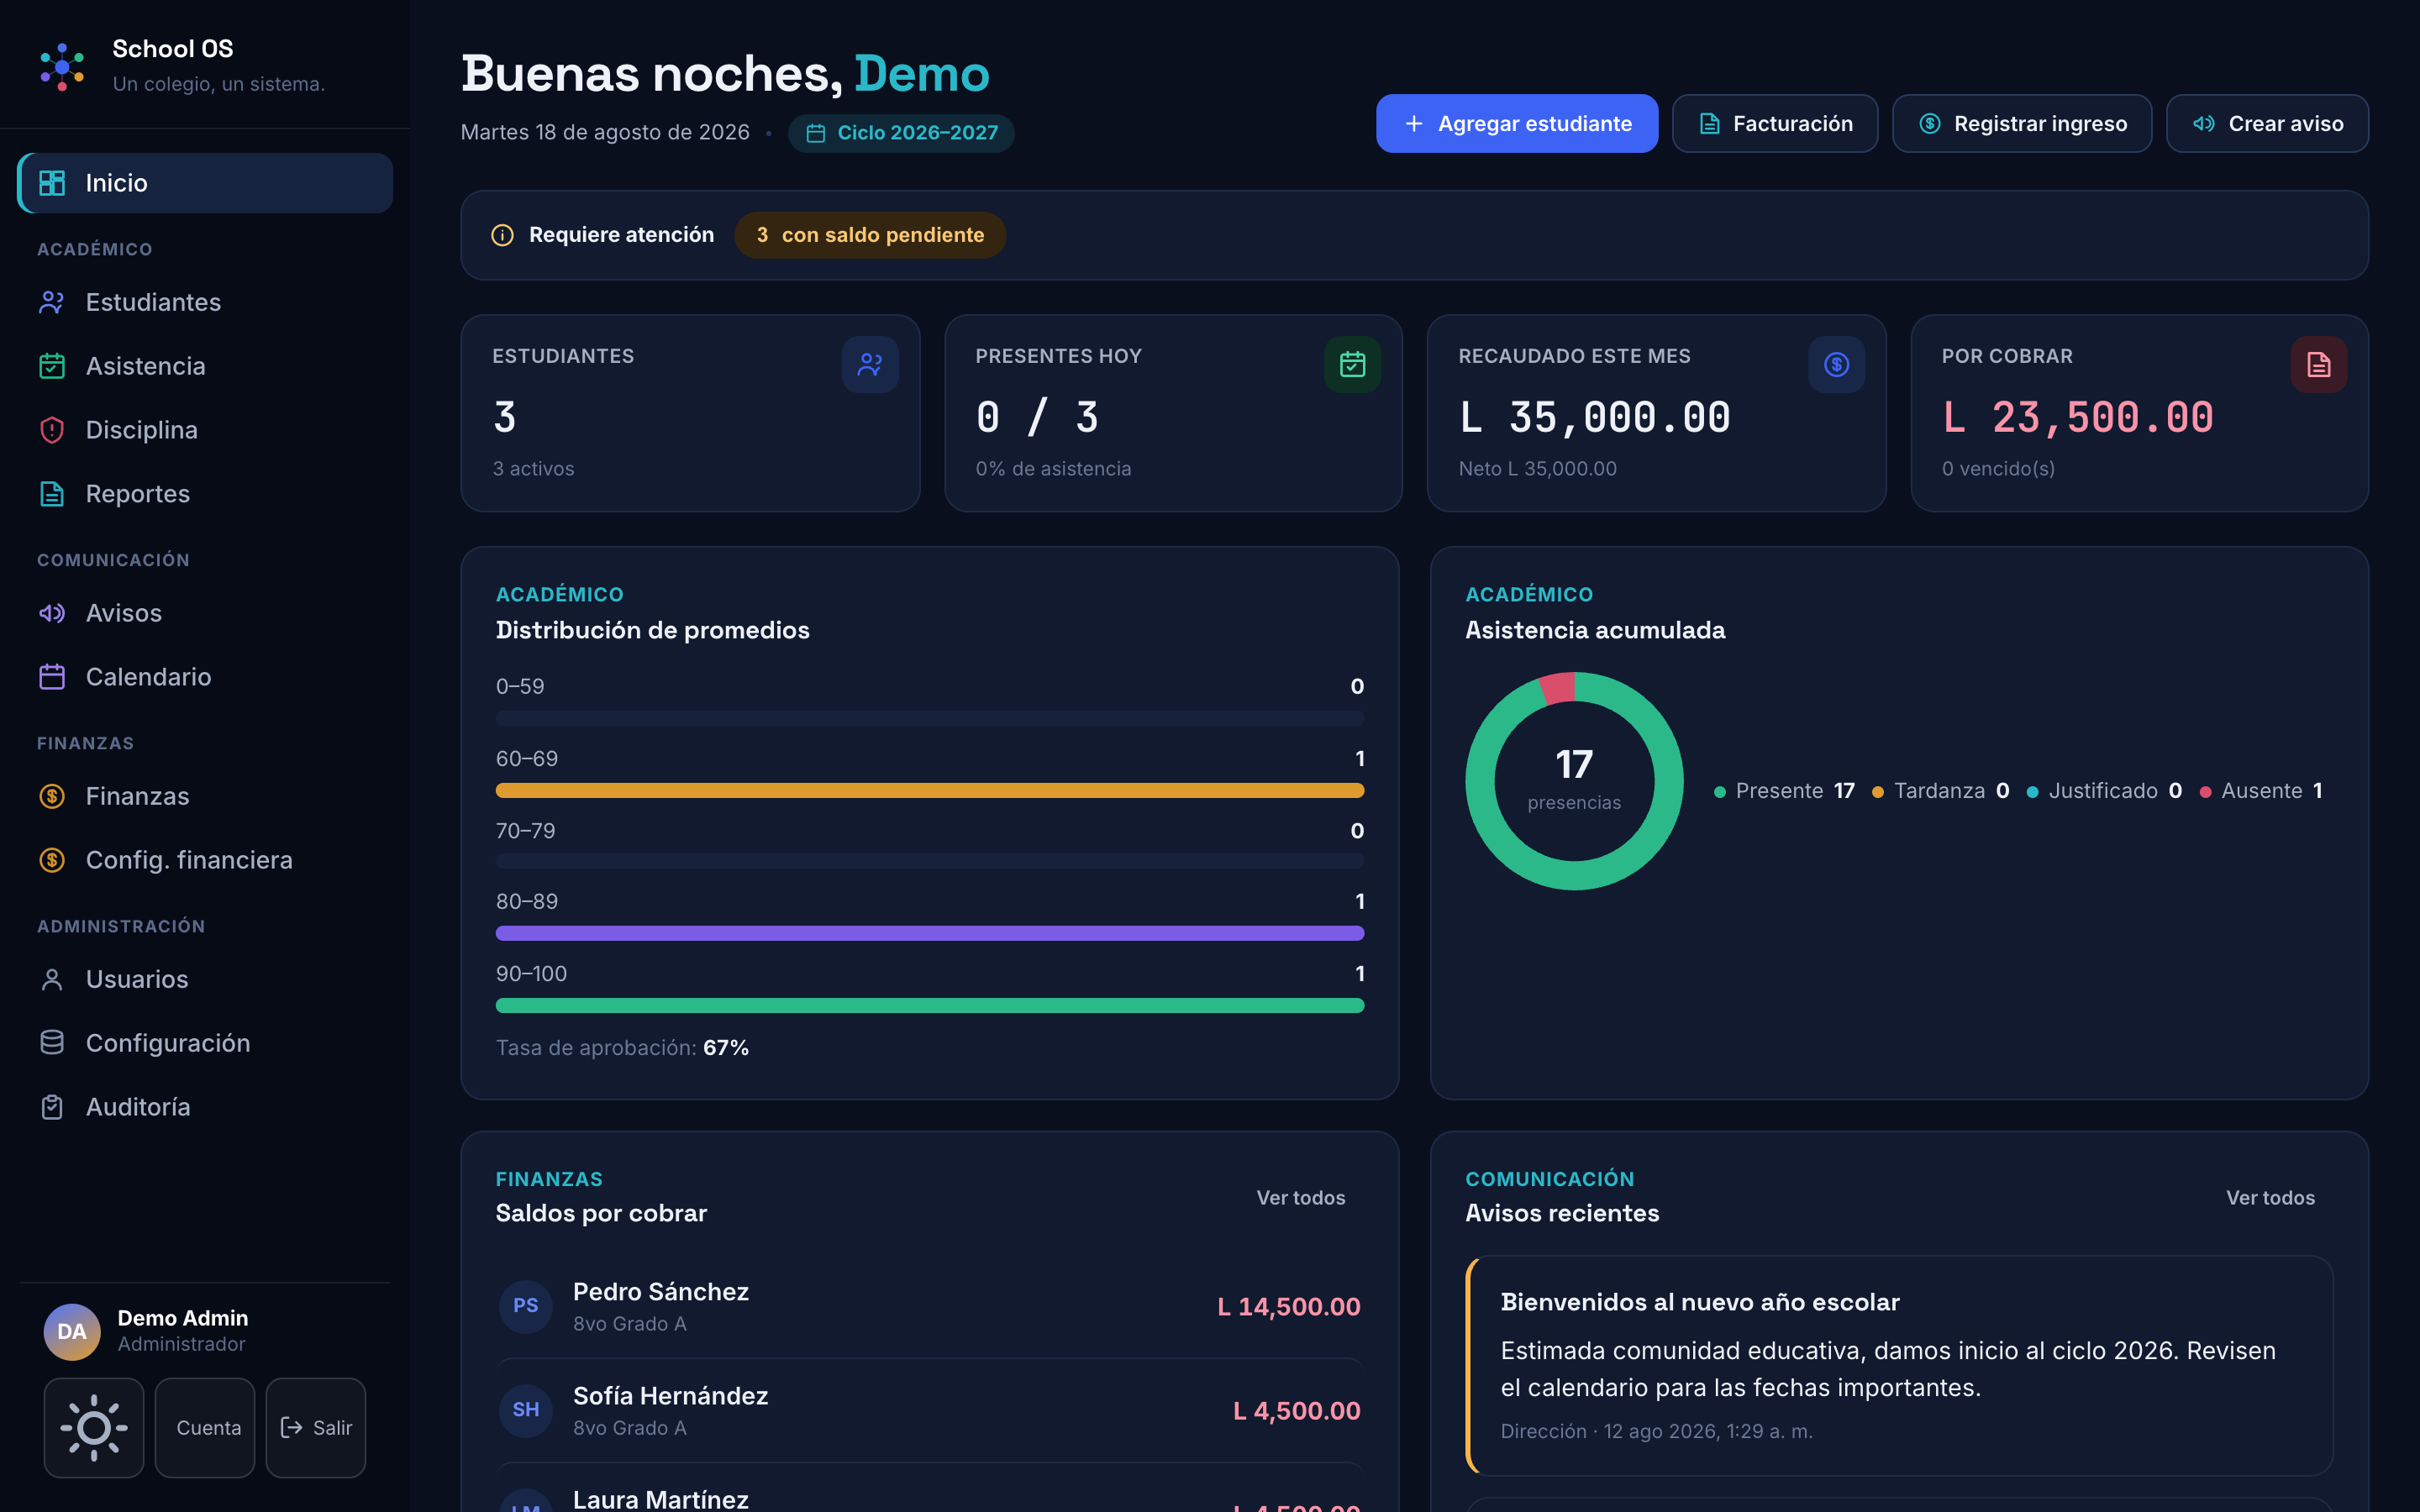Viewport: 2420px width, 1512px height.
Task: Click the Asistencia calendar-check icon in sidebar
Action: coord(52,366)
